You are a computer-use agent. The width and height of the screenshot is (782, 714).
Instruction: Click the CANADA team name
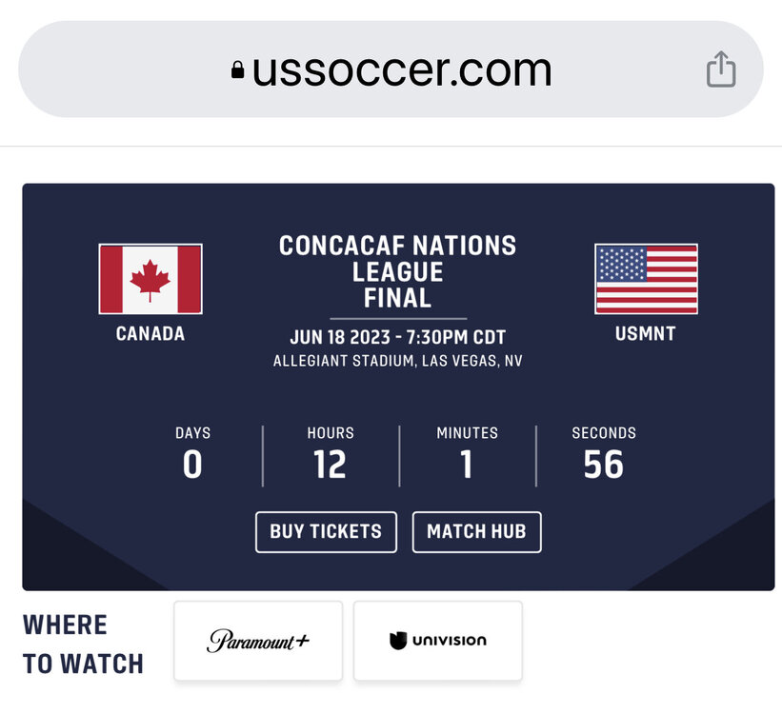pyautogui.click(x=150, y=334)
